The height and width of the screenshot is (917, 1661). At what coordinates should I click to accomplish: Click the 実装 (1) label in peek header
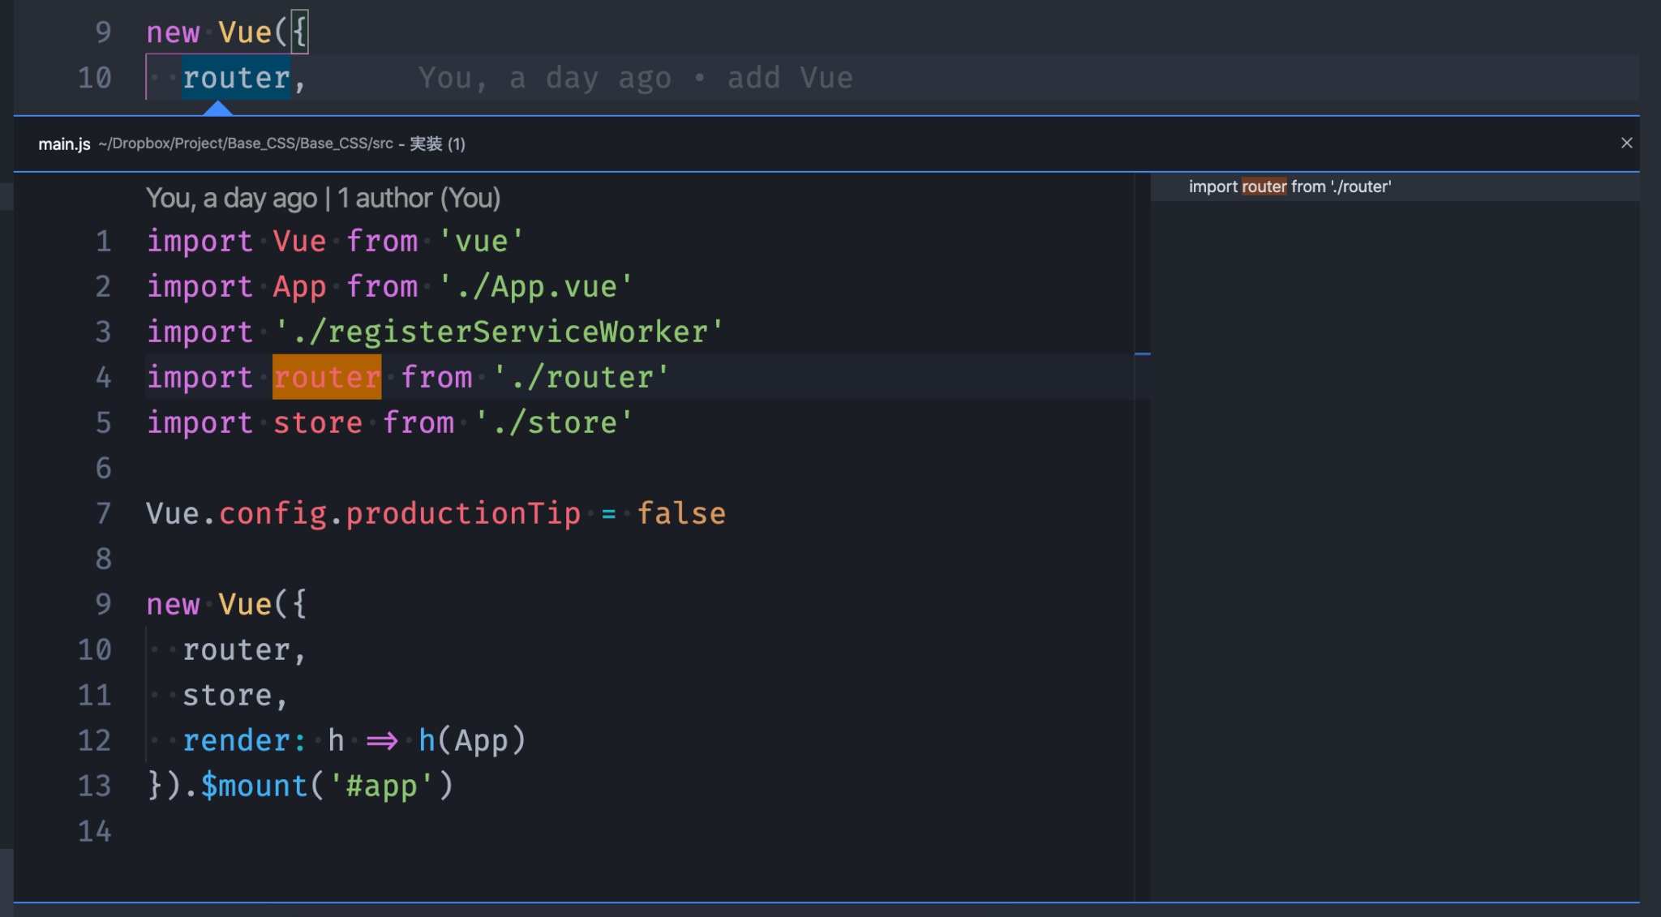click(x=440, y=144)
